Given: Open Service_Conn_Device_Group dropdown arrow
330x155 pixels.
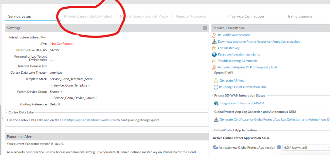Looking at the screenshot, I should coord(96,98).
